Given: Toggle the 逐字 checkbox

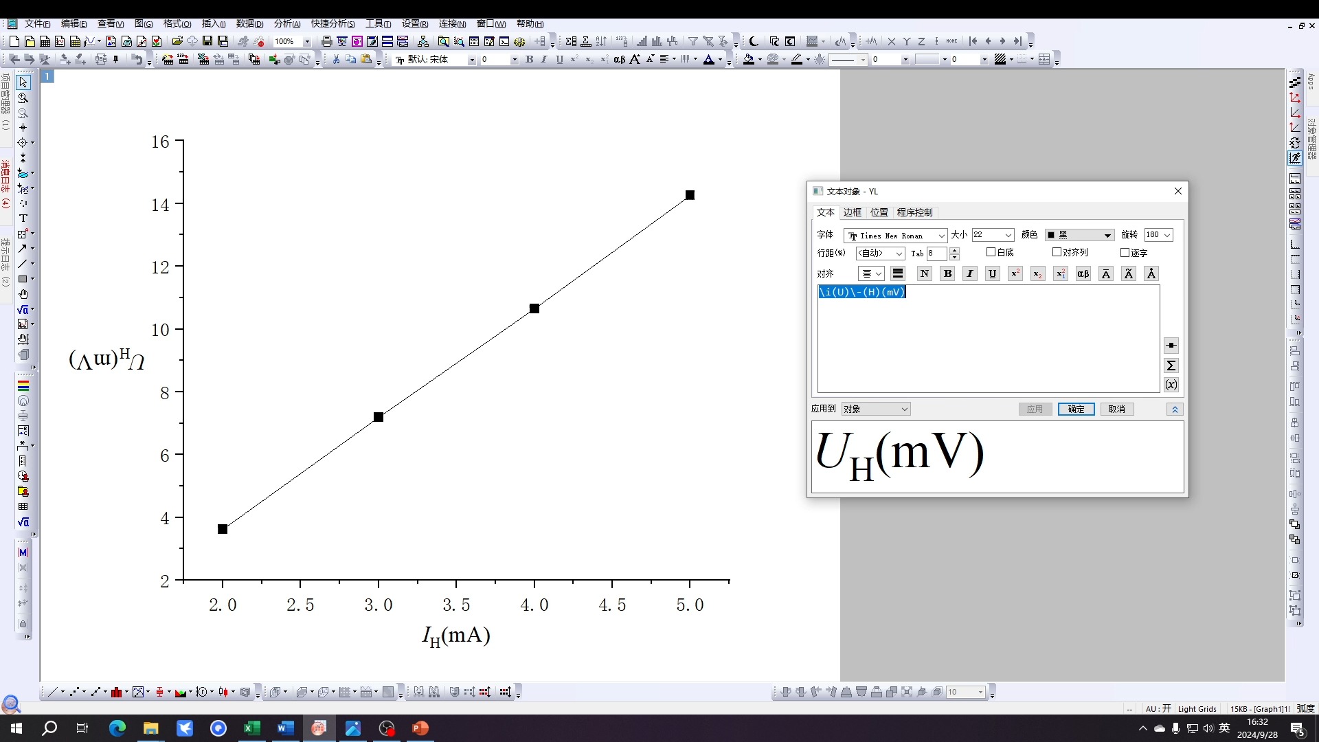Looking at the screenshot, I should click(x=1126, y=252).
